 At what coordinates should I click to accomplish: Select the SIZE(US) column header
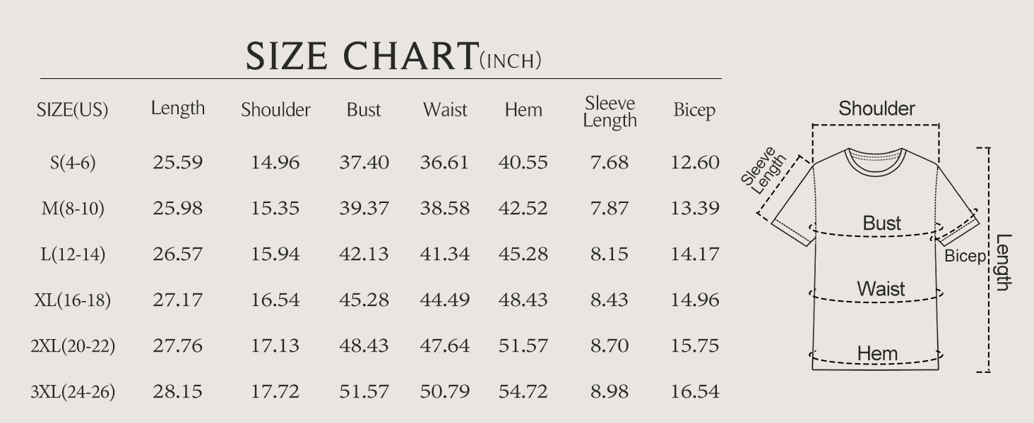(x=72, y=111)
